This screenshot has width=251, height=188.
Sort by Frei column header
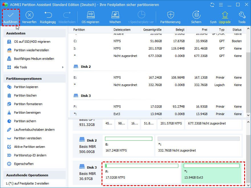(205, 30)
